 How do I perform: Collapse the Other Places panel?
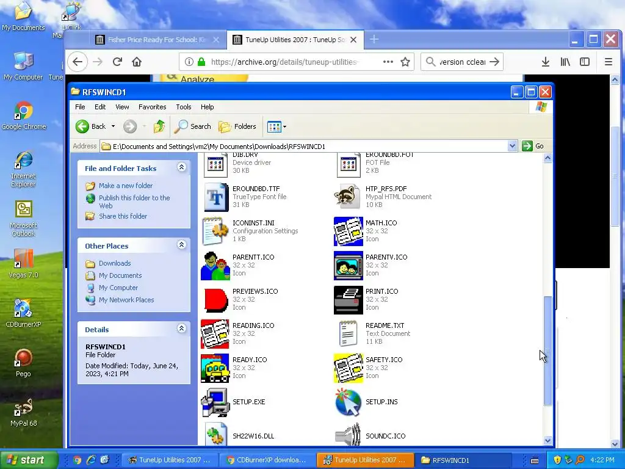pyautogui.click(x=181, y=245)
